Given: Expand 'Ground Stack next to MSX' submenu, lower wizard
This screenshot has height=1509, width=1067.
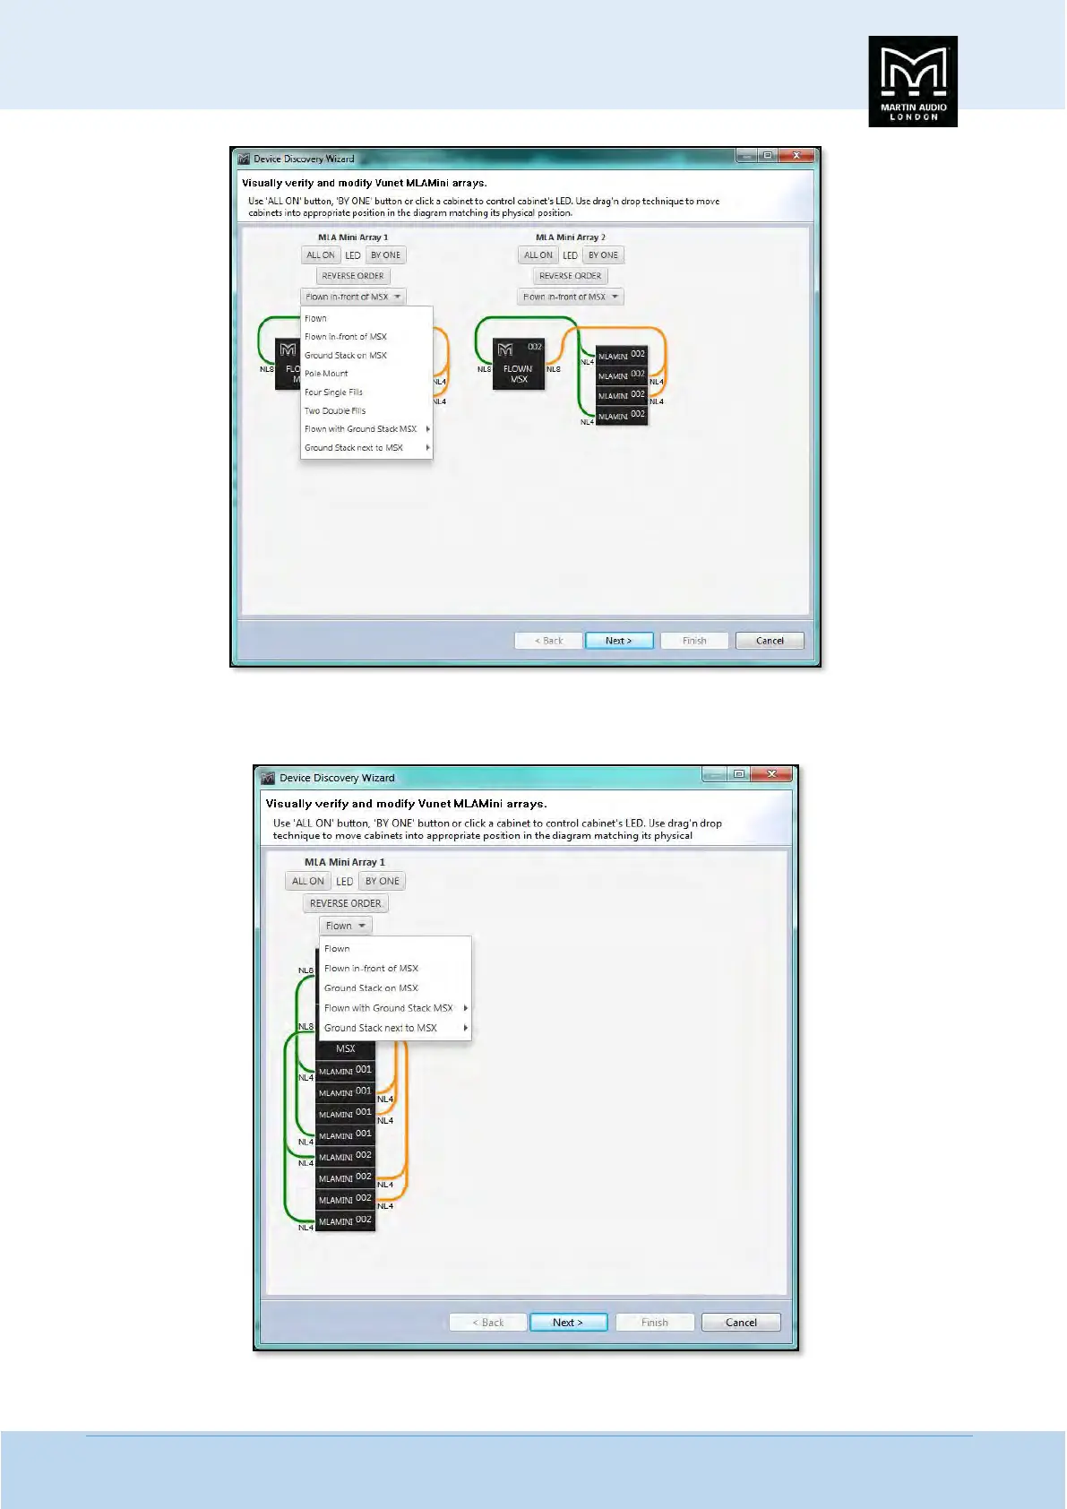Looking at the screenshot, I should pyautogui.click(x=395, y=1028).
